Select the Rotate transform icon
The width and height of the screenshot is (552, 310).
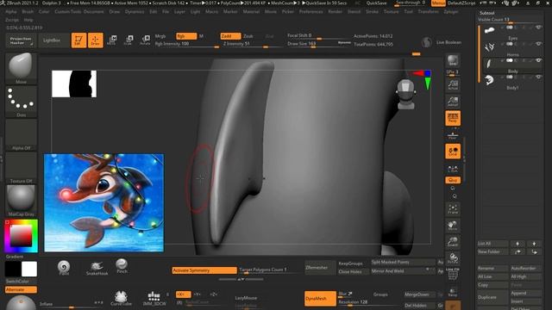point(146,40)
